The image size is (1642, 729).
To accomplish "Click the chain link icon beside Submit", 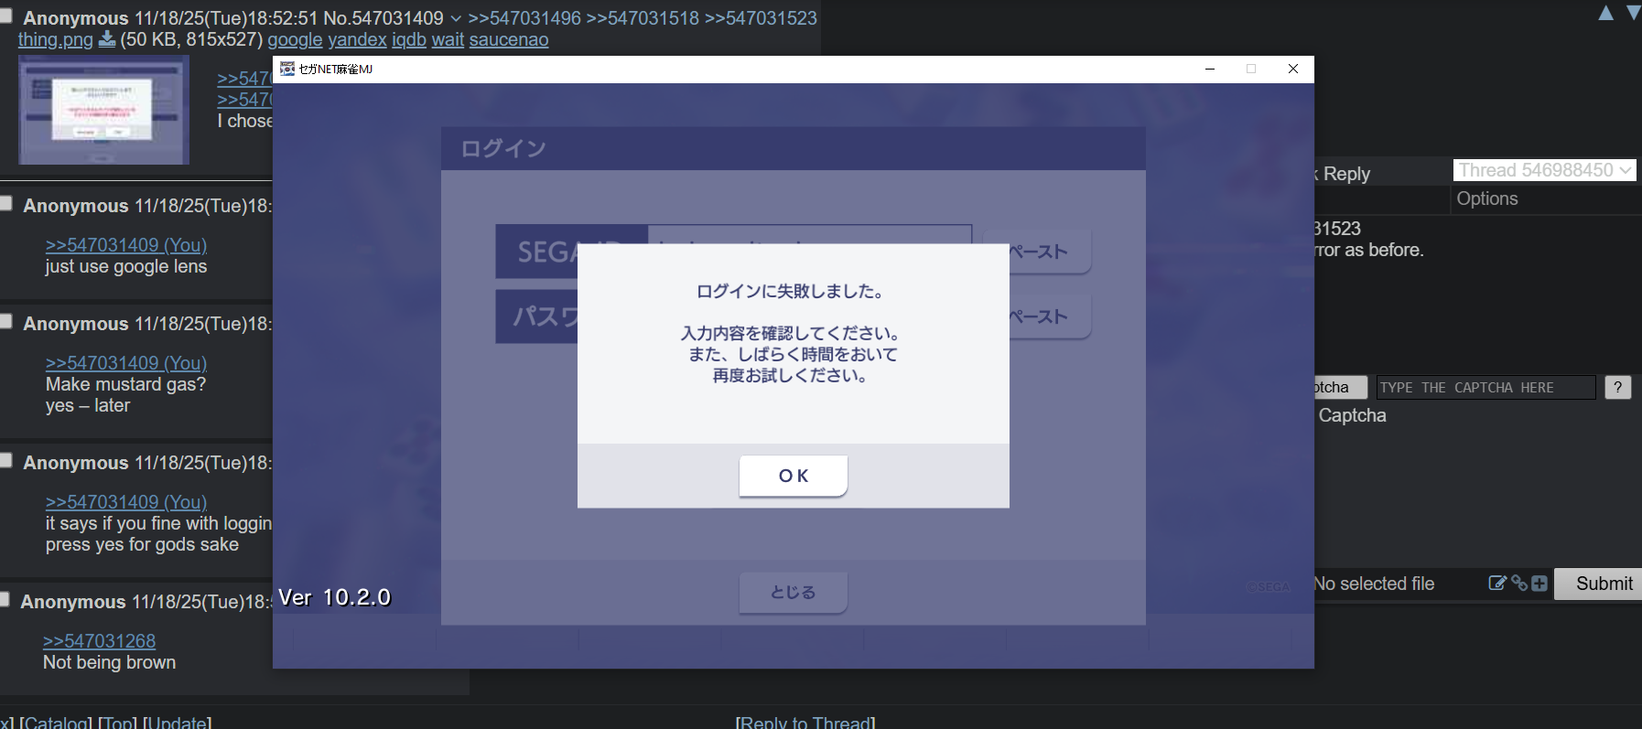I will [x=1519, y=584].
